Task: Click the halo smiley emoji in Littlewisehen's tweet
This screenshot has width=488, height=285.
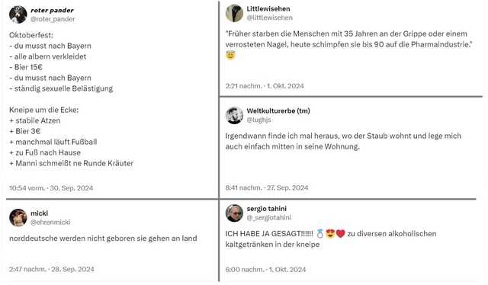Action: [230, 56]
